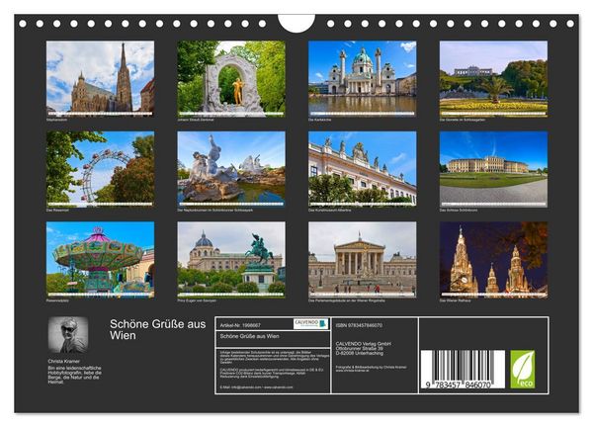
Task: Click 'Schöne Grüße aus Wien' in info box
Action: click(x=250, y=336)
